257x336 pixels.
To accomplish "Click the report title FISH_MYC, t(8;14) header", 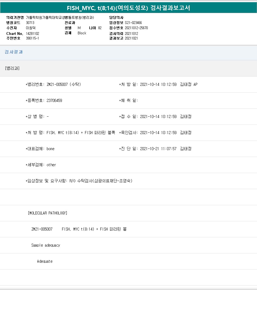I will 128,8.
